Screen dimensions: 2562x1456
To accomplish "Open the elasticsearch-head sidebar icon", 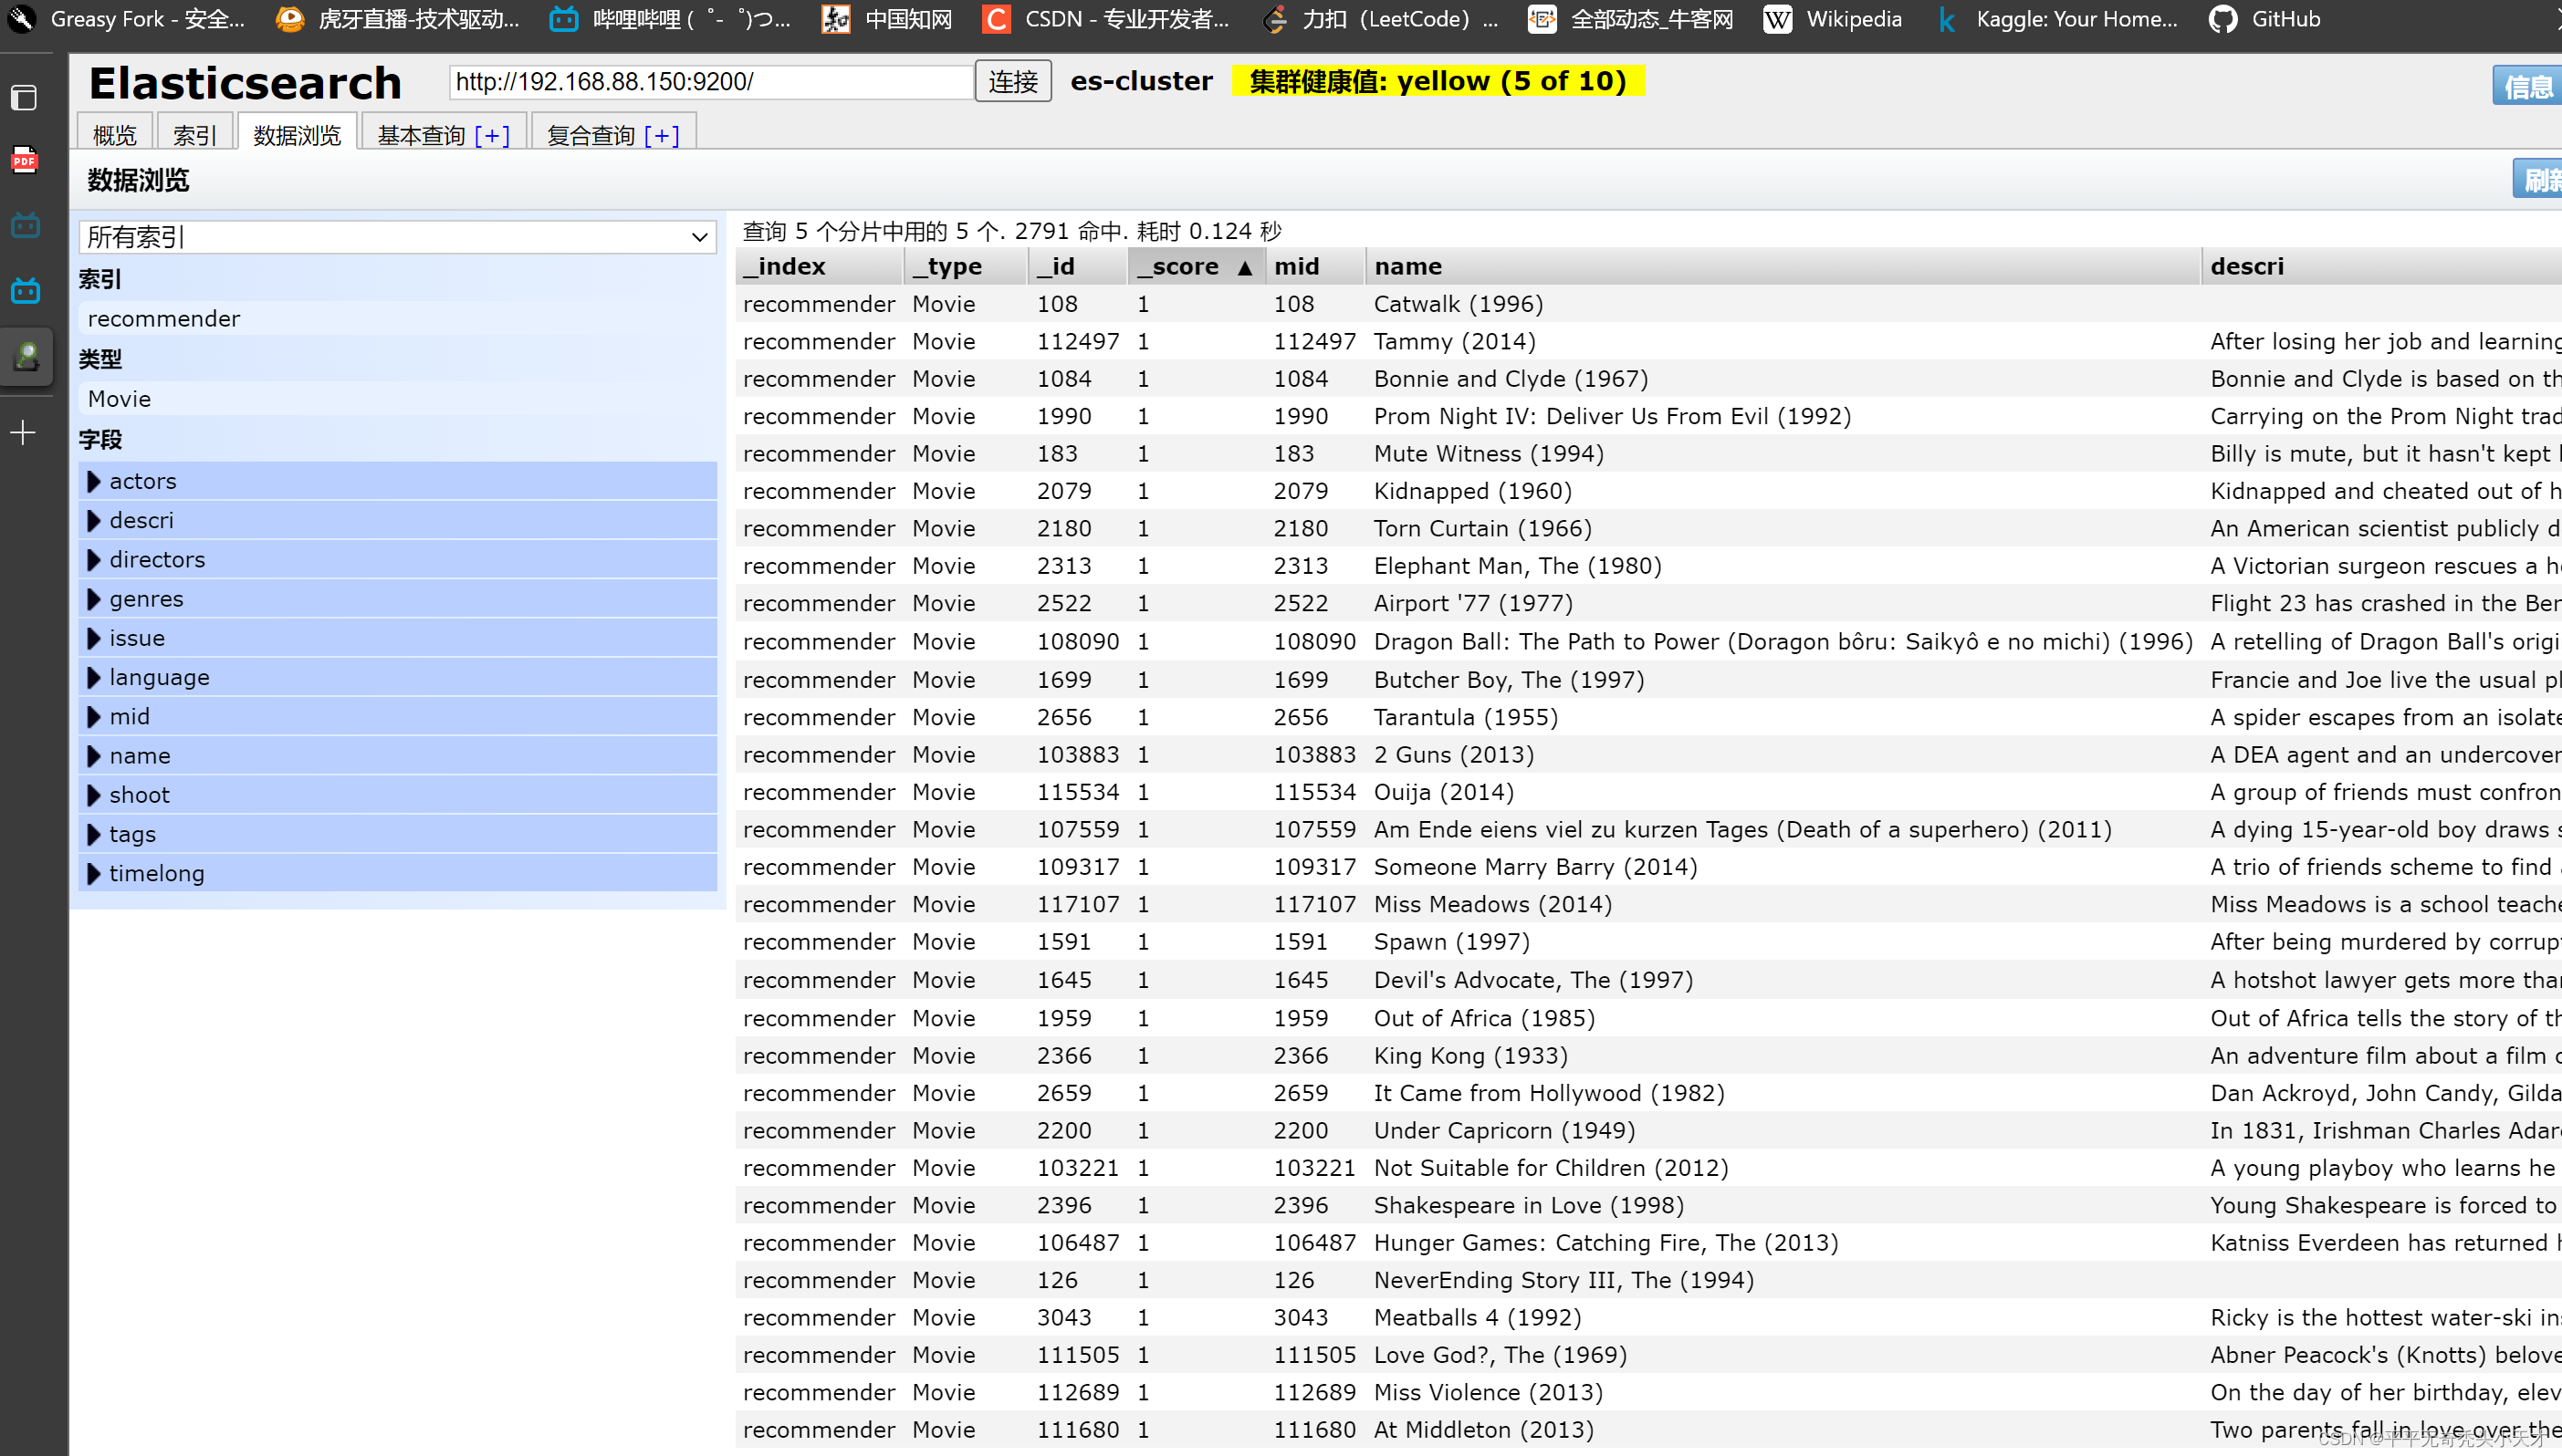I will pyautogui.click(x=26, y=356).
